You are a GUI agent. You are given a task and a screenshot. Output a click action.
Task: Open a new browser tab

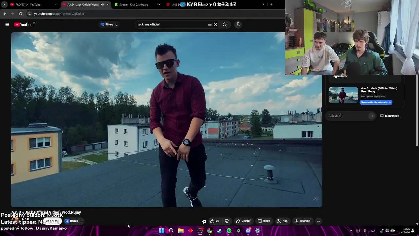pos(271,5)
